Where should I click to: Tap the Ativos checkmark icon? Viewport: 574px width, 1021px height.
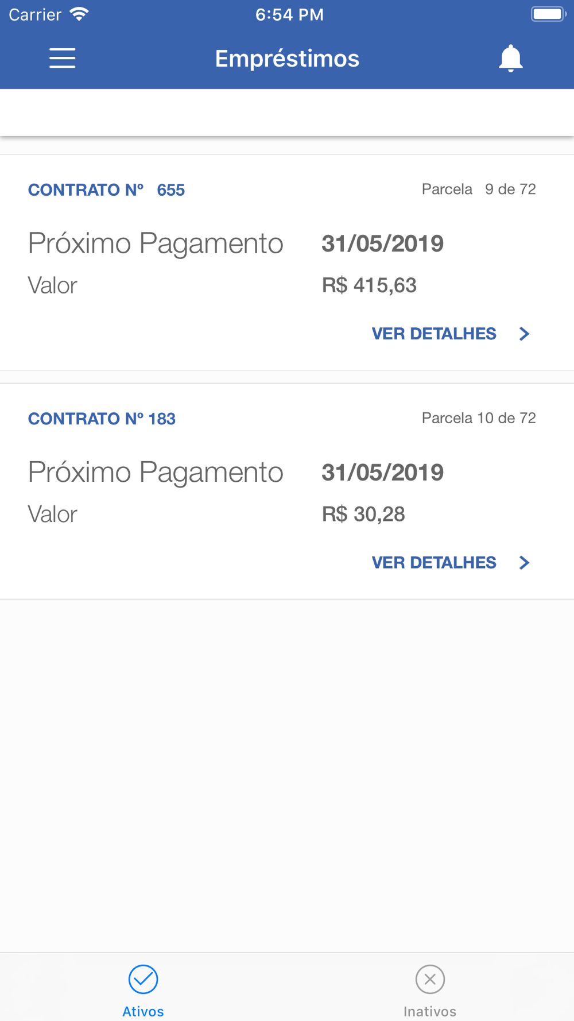click(143, 979)
